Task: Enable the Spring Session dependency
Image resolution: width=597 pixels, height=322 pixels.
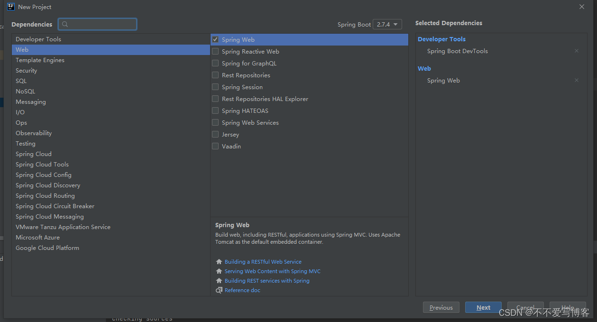Action: (x=215, y=87)
